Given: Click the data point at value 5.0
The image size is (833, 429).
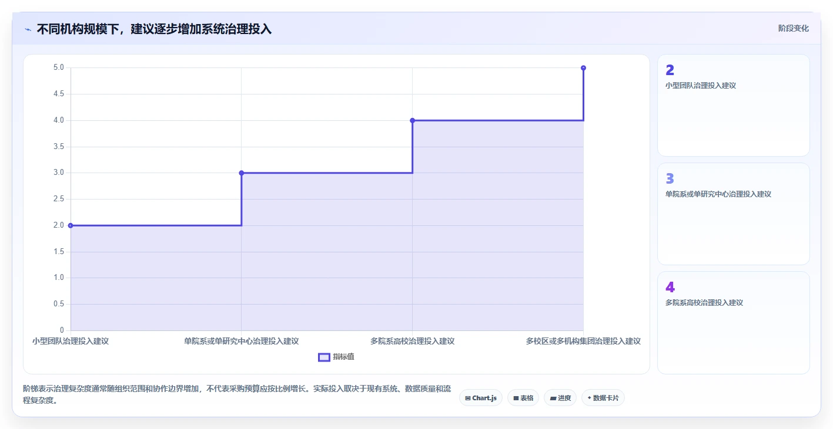Looking at the screenshot, I should (x=583, y=68).
